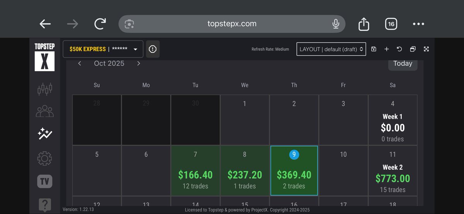Open the tab switcher showing 16 tabs

coord(391,24)
